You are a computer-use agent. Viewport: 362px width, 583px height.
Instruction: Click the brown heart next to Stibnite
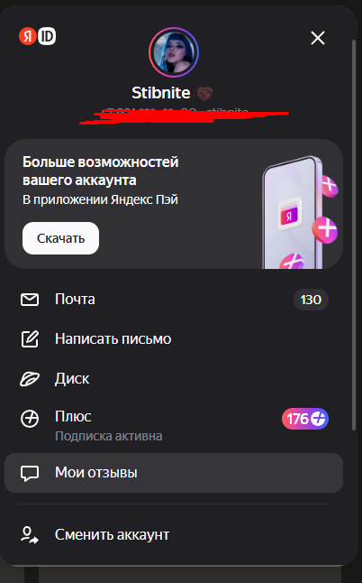pyautogui.click(x=204, y=93)
